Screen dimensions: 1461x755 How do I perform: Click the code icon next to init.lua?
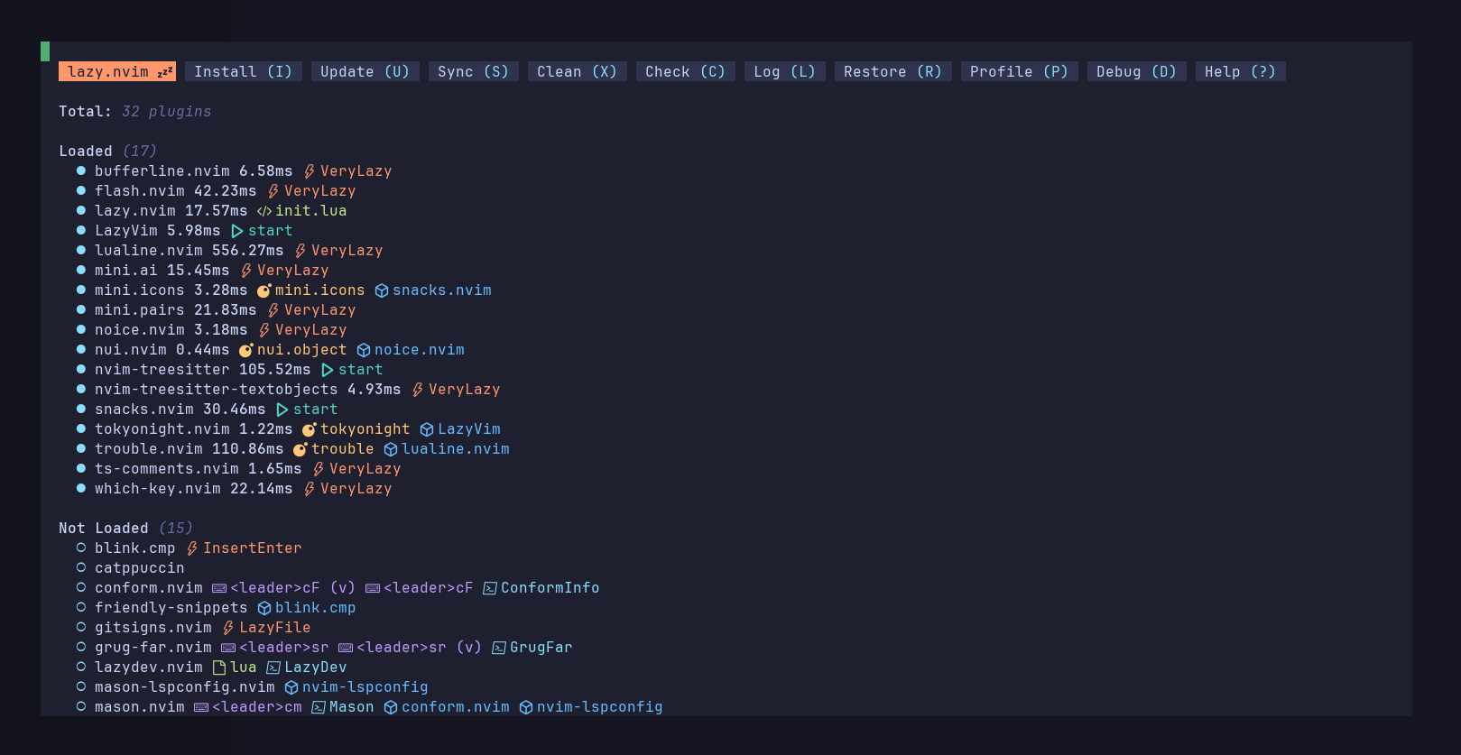[264, 211]
